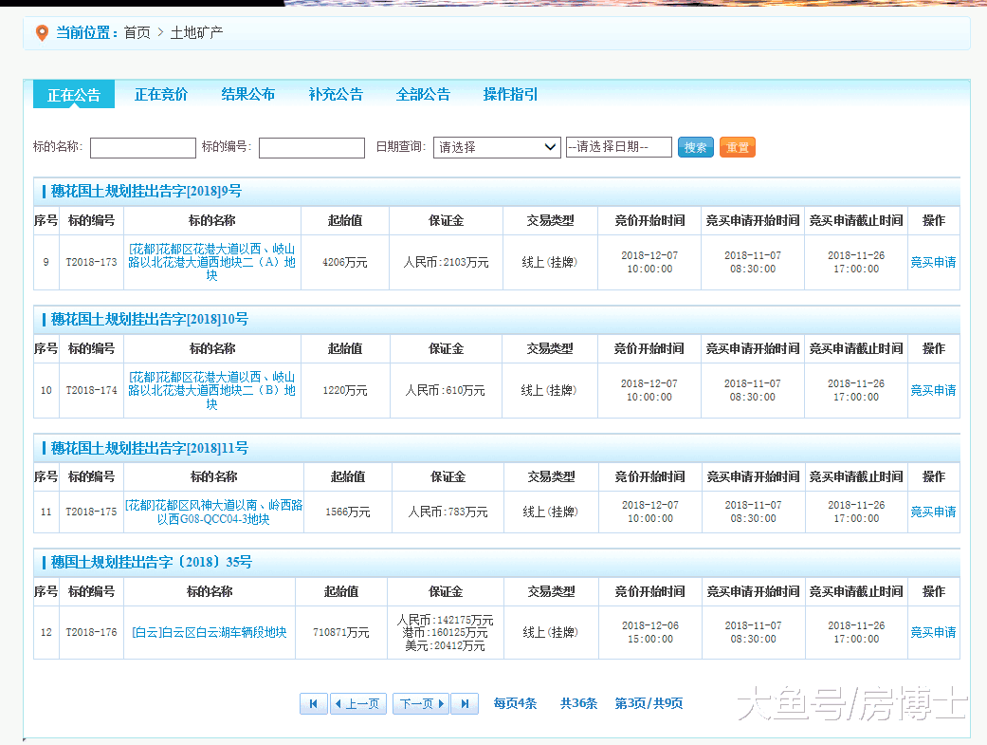Click the blue 搜索 search button
Screen dimensions: 987x745
click(695, 147)
